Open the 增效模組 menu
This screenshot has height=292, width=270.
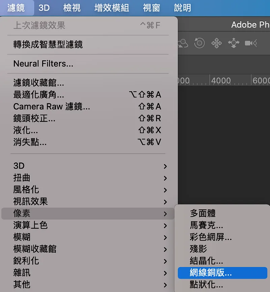point(112,8)
